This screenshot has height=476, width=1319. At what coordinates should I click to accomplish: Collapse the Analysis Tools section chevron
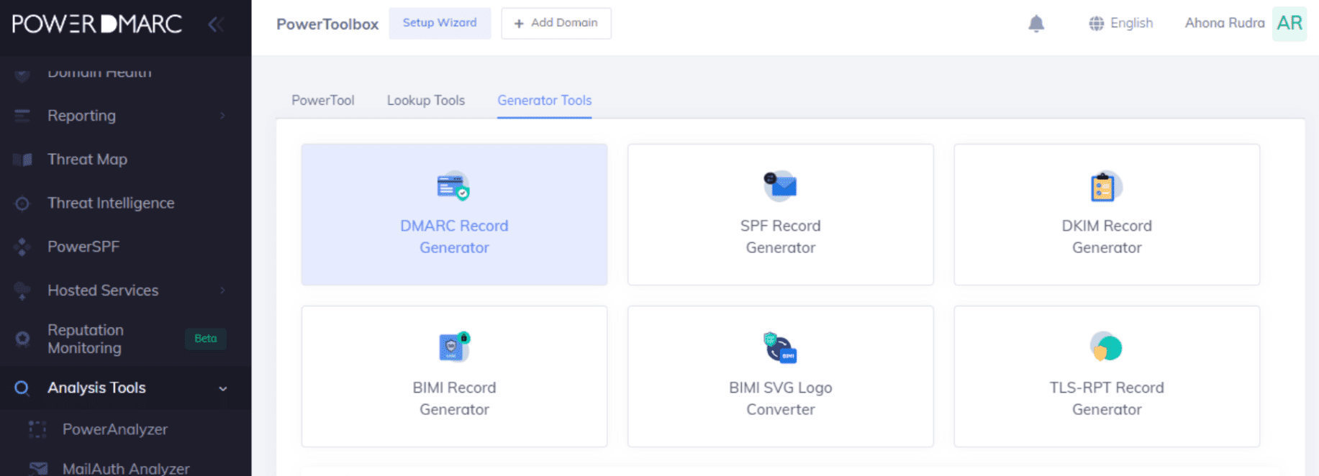[x=222, y=388]
